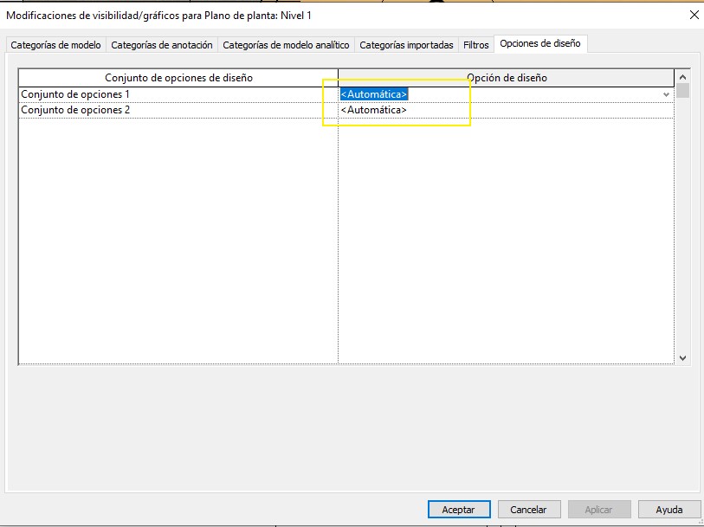704x527 pixels.
Task: Click the Opciones de diseño tab
Action: (541, 44)
